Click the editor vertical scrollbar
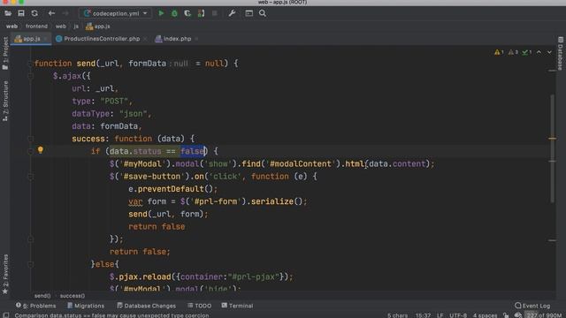The width and height of the screenshot is (566, 318). 552,148
